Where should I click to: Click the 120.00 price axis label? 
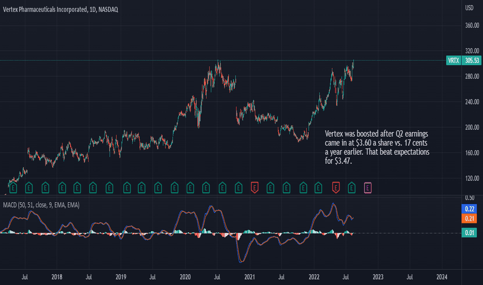pyautogui.click(x=472, y=178)
